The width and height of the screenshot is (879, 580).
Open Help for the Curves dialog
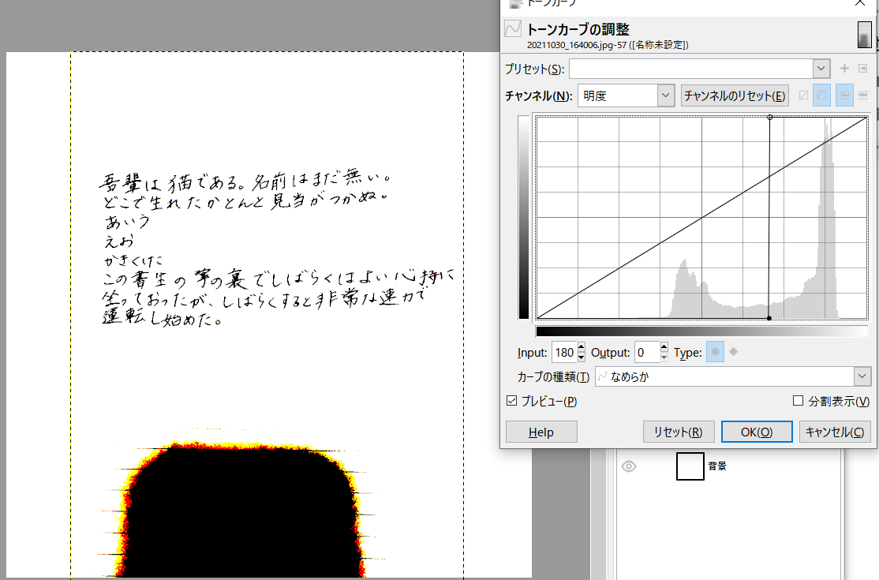tap(540, 432)
